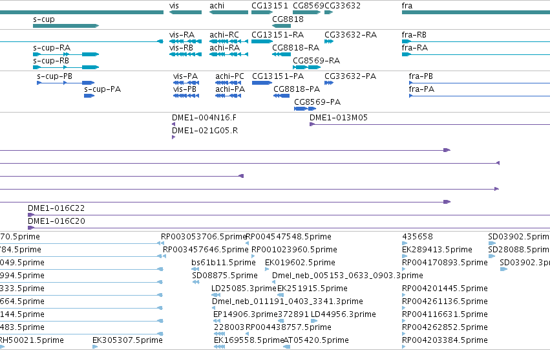Select the CG8569-PA protein label
This screenshot has height=350, width=550.
tap(317, 102)
